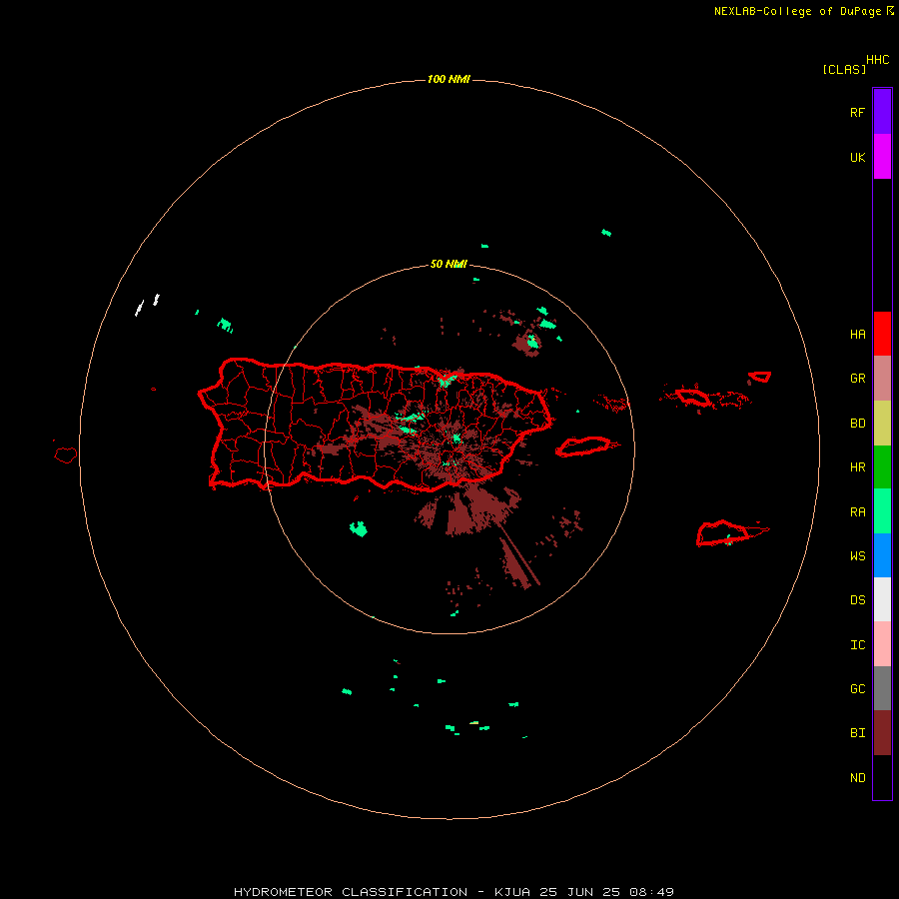The image size is (899, 899).
Task: Select the BD yellow legend swatch
Action: pos(882,424)
